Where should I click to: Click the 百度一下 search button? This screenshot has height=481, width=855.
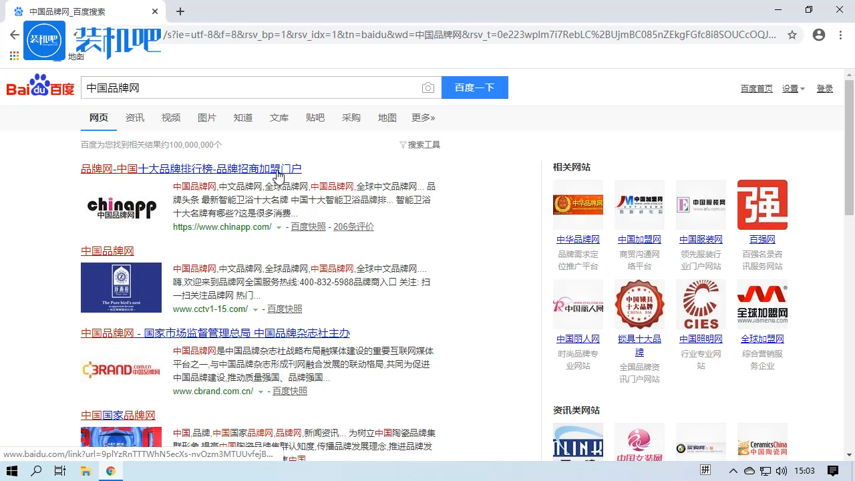click(x=475, y=88)
